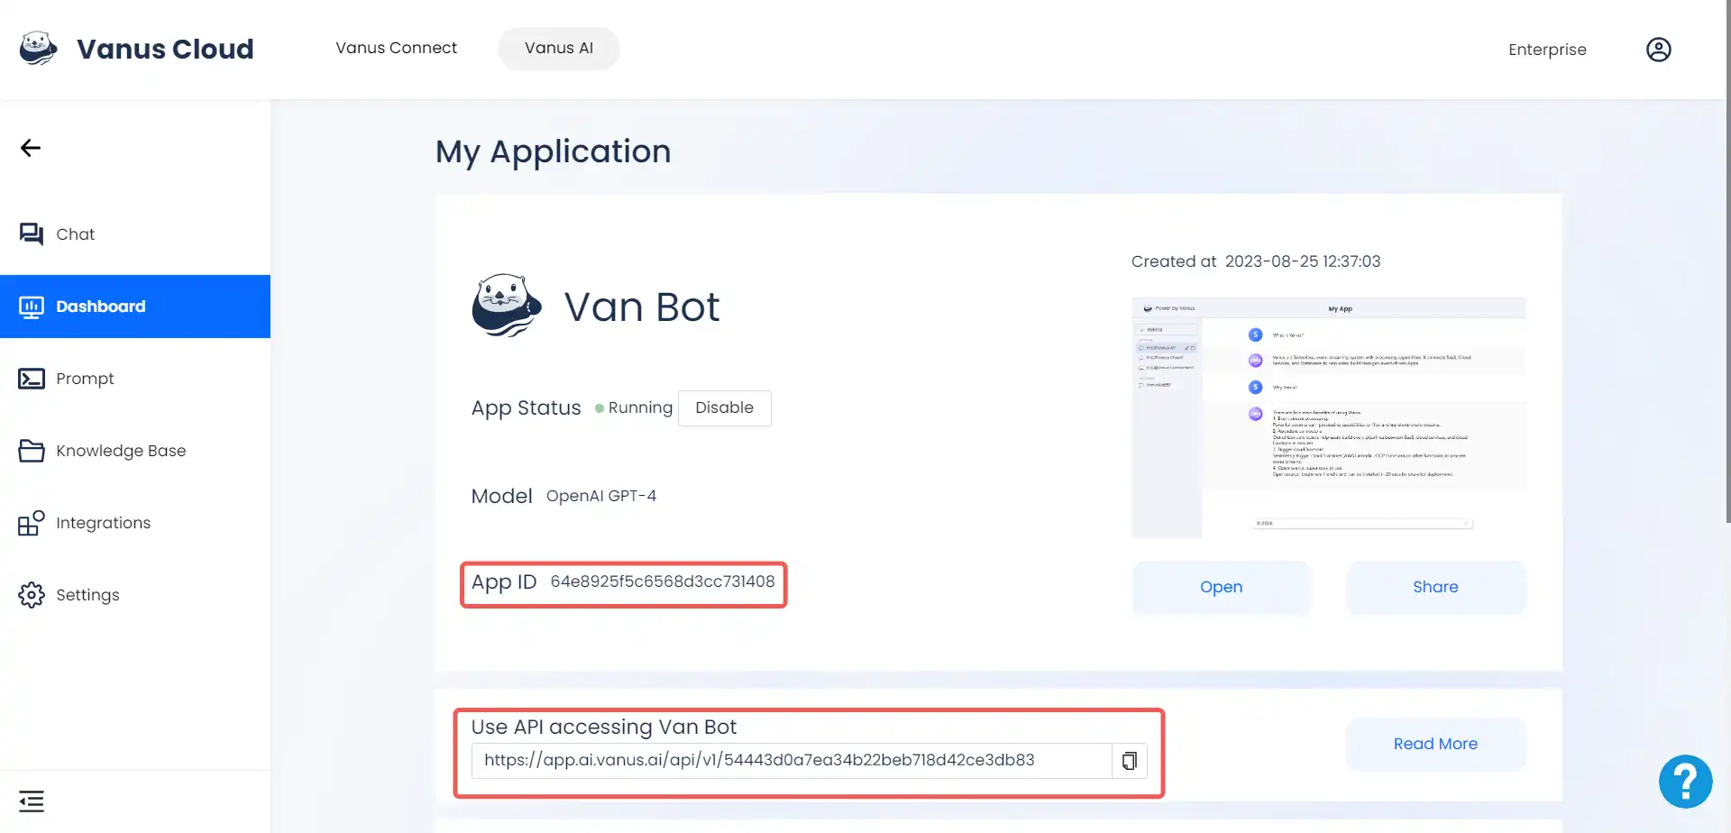1731x833 pixels.
Task: Select Dashboard in the sidebar
Action: pyautogui.click(x=135, y=307)
